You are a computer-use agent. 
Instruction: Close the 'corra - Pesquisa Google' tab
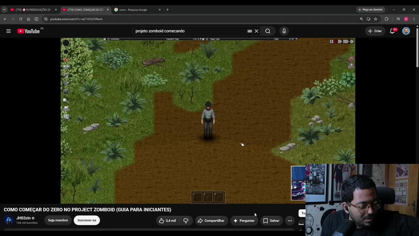pos(160,10)
